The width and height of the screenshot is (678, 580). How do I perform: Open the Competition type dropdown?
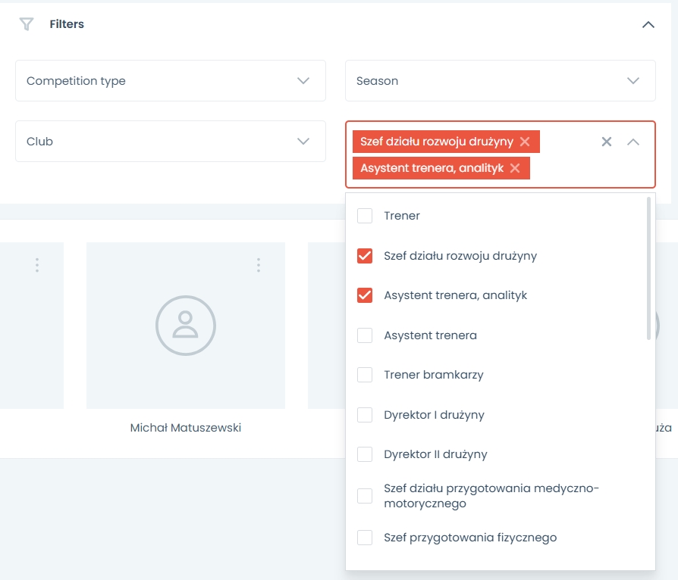(x=171, y=81)
